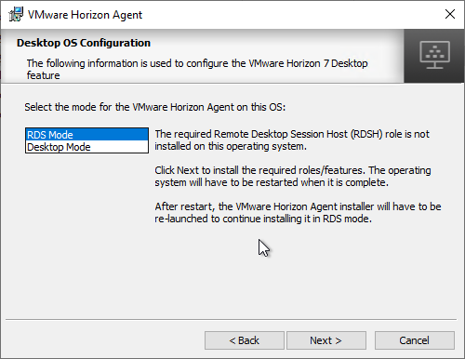465x359 pixels.
Task: Click the header subtitle about Horizon 7 Desktop feature
Action: 197,69
